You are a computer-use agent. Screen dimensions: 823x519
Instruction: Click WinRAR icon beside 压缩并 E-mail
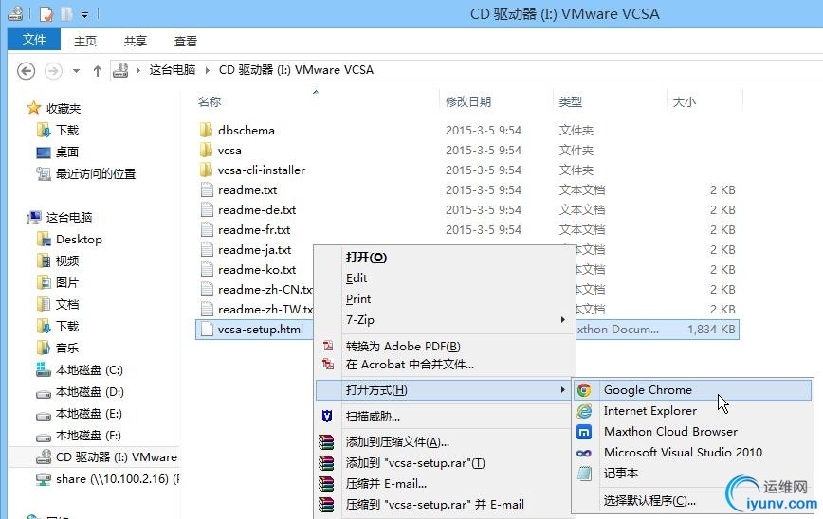(326, 483)
